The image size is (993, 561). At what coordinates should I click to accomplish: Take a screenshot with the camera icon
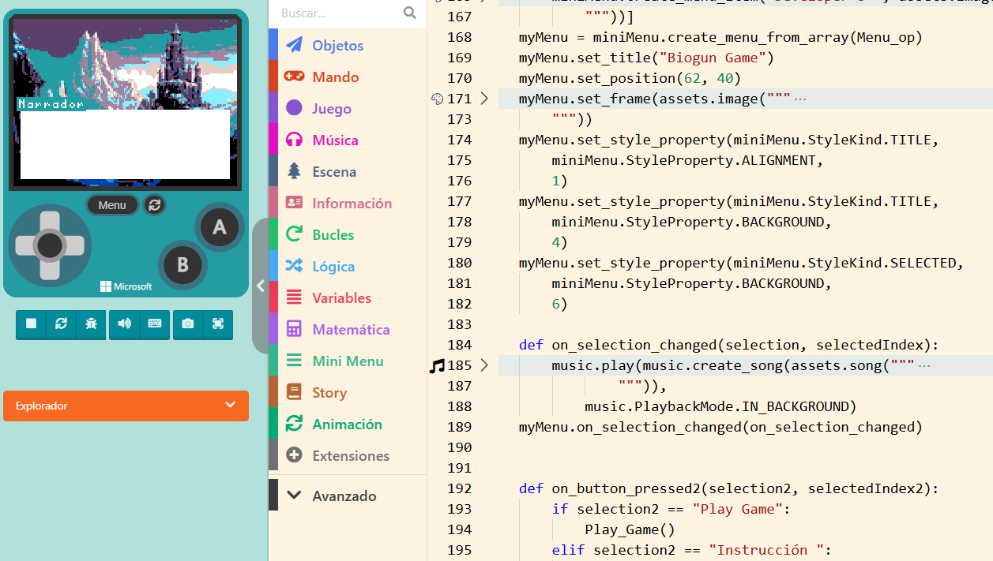pos(188,324)
